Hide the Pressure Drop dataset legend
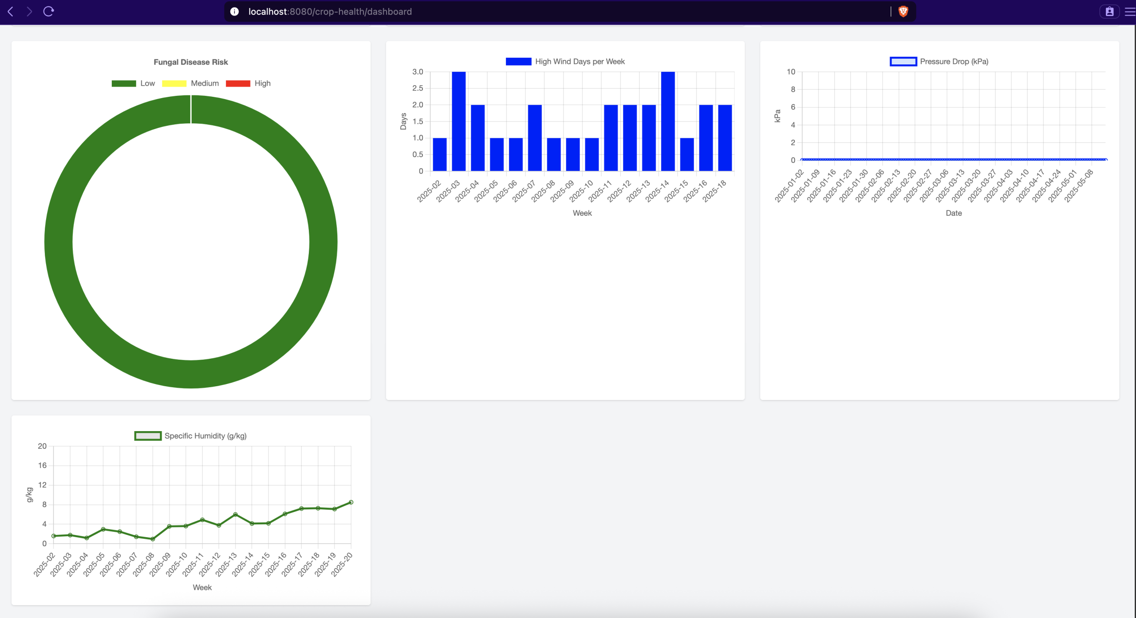 point(954,62)
